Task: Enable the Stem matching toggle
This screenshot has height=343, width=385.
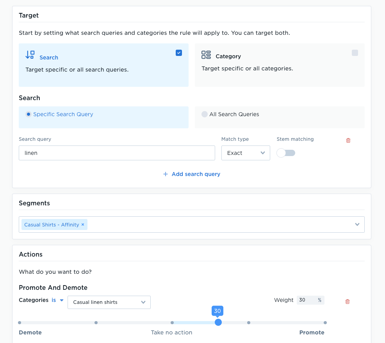Action: pos(286,153)
